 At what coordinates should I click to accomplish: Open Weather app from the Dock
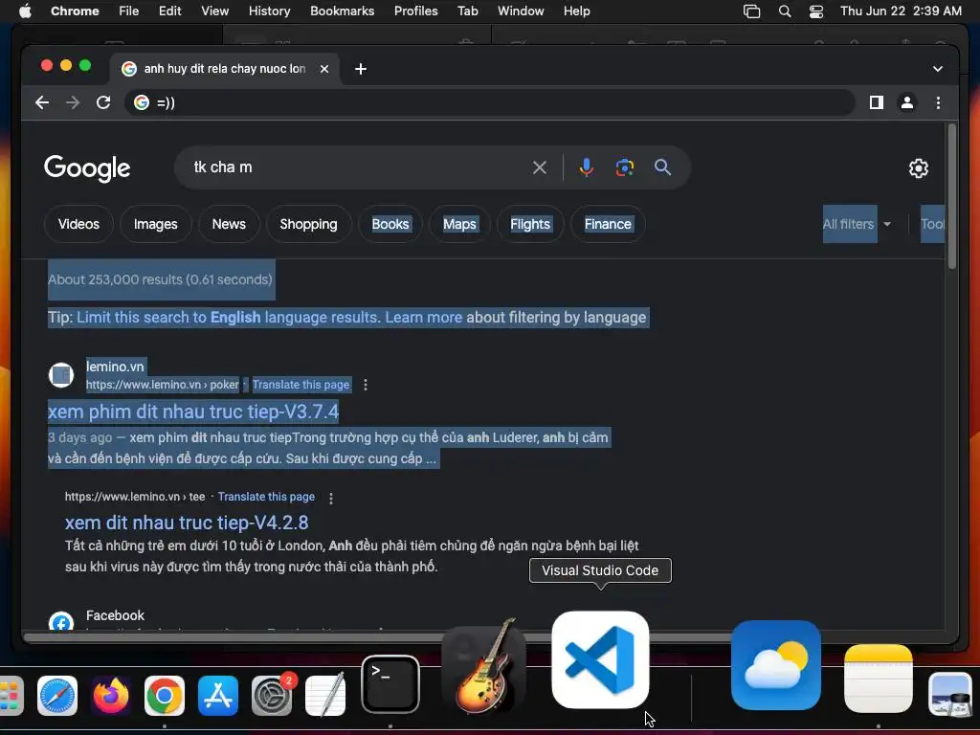(775, 666)
